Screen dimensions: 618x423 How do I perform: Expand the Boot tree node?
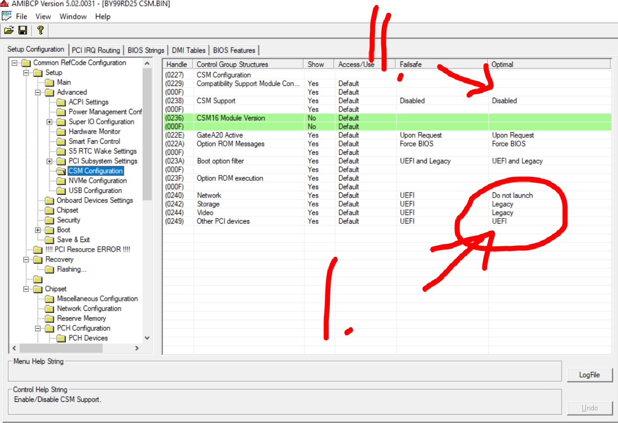(x=38, y=230)
